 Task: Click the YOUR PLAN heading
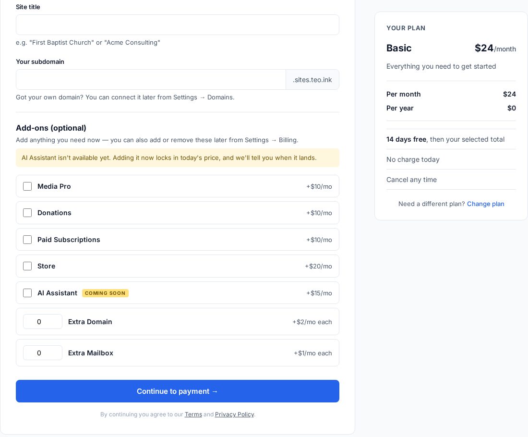[406, 28]
